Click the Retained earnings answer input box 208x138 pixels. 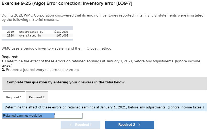[68, 116]
